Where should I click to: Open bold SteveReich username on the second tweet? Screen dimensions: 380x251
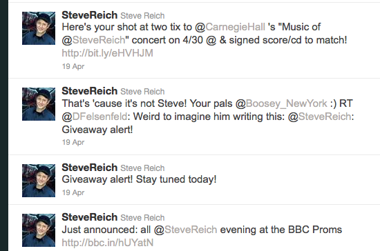(89, 91)
